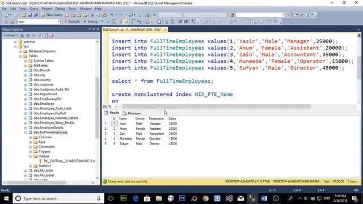Screen dimensions: 363x204
Task: Click the Filter funnel icon in Object Explorer toolbar
Action: pos(40,35)
